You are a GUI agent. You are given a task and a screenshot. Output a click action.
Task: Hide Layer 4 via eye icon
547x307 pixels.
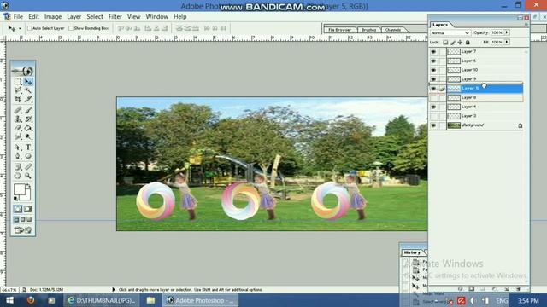click(433, 107)
